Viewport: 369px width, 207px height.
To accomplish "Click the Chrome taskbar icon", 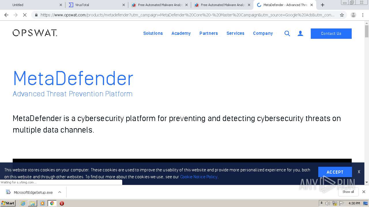I will [52, 203].
